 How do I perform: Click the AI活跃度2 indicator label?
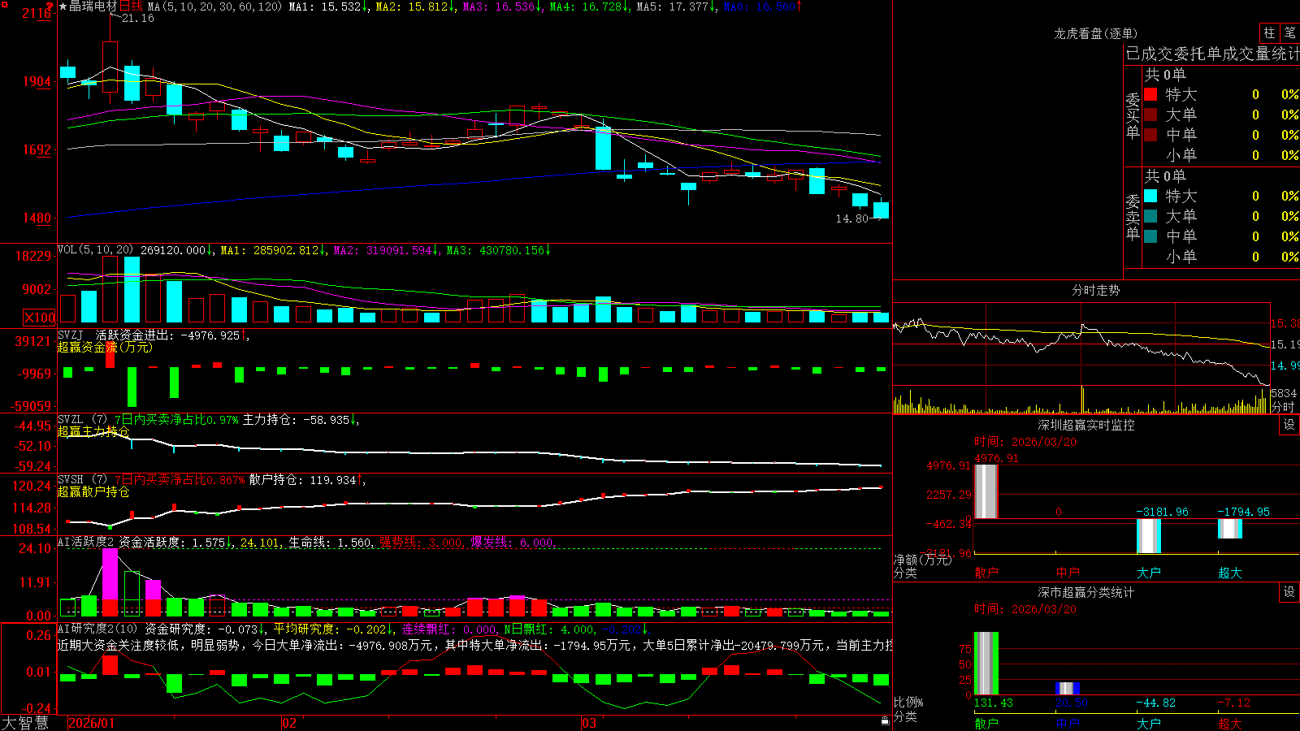[x=86, y=543]
